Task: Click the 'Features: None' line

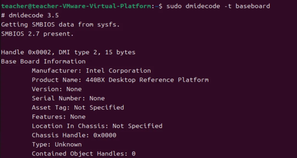Action: [x=59, y=117]
